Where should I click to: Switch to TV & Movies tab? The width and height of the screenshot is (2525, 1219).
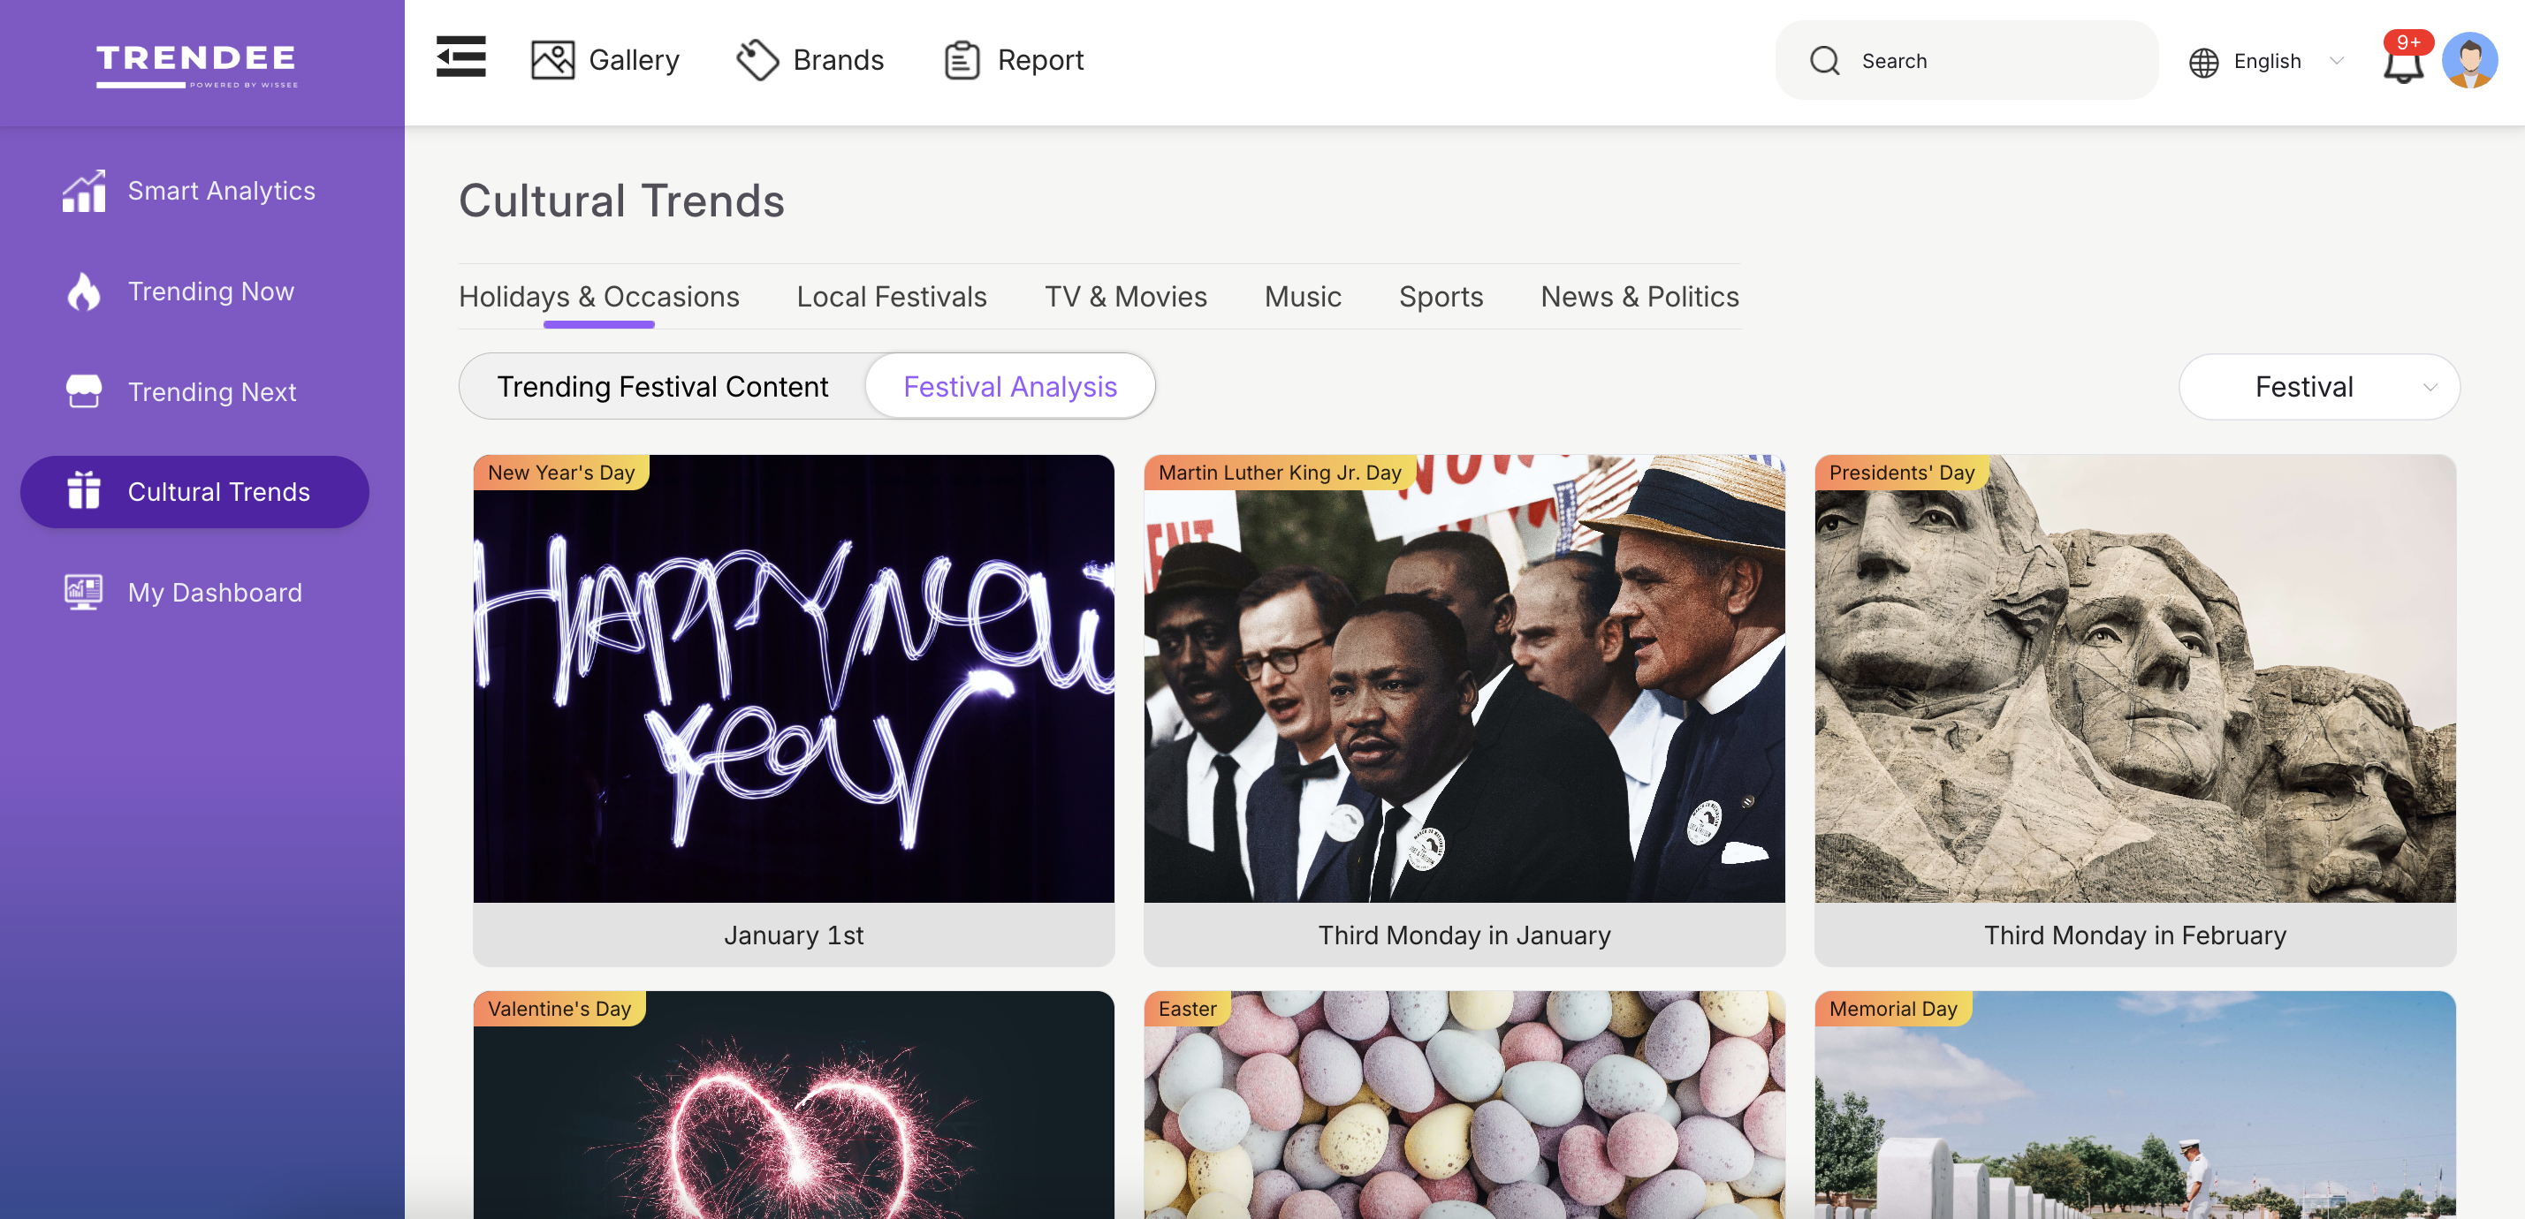click(1125, 297)
